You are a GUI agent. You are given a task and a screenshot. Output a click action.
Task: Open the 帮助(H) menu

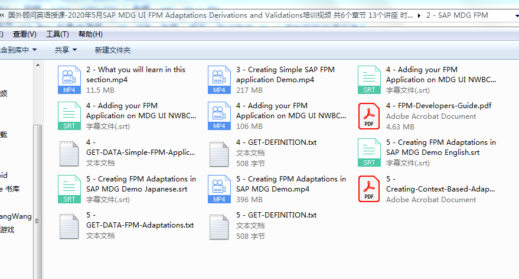90,34
